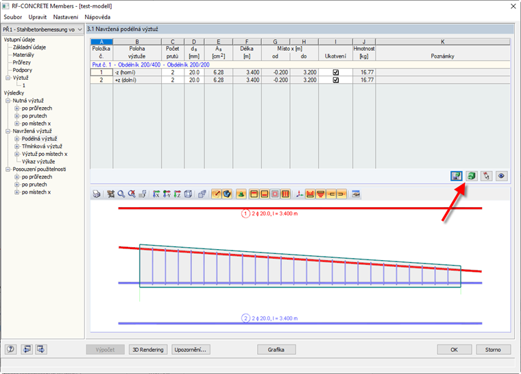521x374 pixels.
Task: Expand the Podélná výztuž tree node
Action: point(16,139)
